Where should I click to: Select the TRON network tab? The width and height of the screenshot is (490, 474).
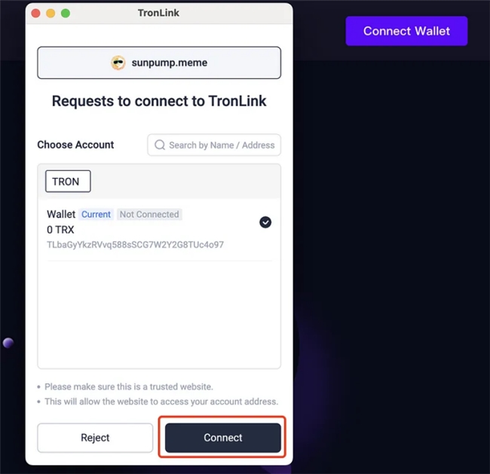[68, 181]
